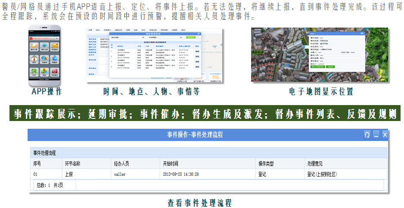Click the 经办人员 column header
The image size is (404, 208).
pyautogui.click(x=121, y=164)
